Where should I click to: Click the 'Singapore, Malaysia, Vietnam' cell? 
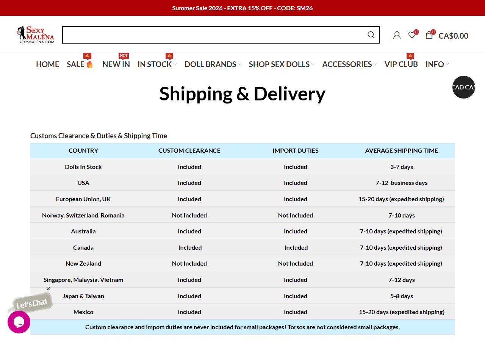(83, 280)
